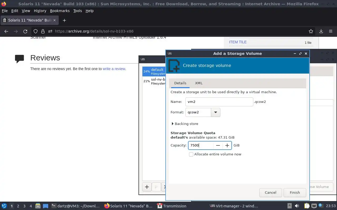The height and width of the screenshot is (210, 337).
Task: Open the dartz@VM3 terminal taskbar entry
Action: 76,206
